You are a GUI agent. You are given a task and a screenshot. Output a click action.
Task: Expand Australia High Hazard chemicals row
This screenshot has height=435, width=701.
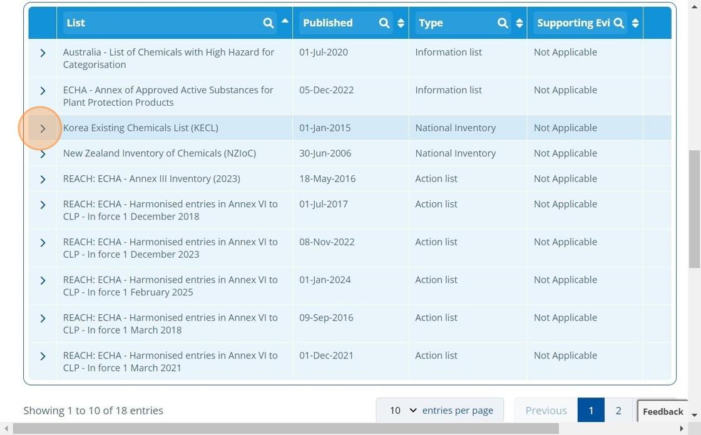(43, 53)
